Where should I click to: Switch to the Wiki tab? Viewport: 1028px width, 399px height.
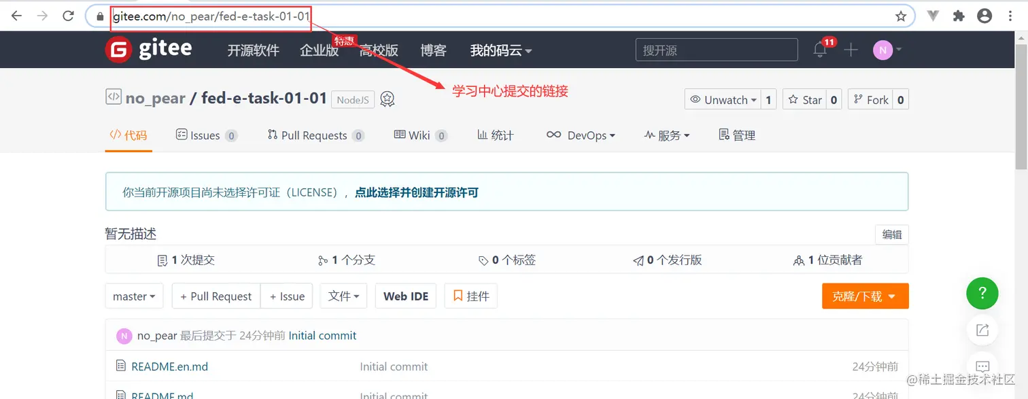420,135
